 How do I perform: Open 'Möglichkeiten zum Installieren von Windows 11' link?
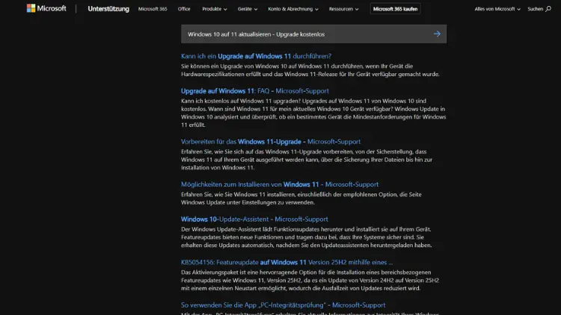click(280, 184)
